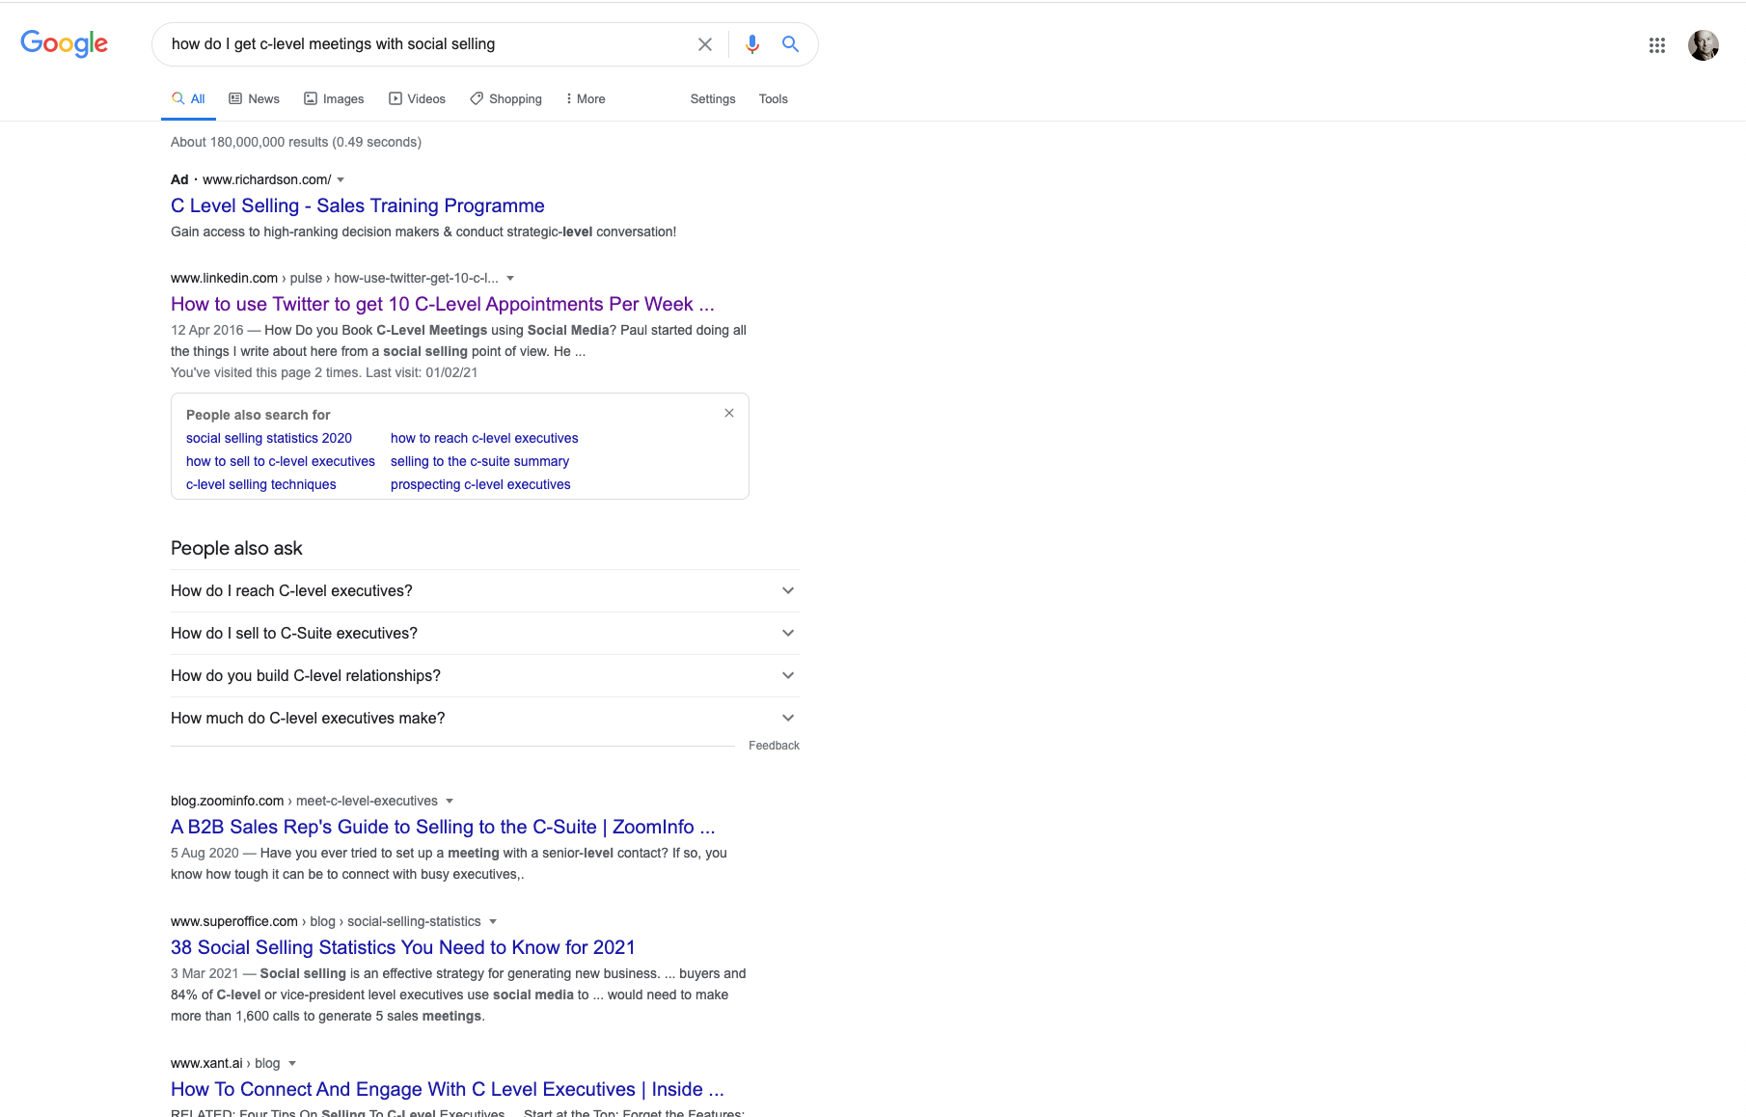Click the Feedback link under People also ask
Viewport: 1746px width, 1117px height.
tap(774, 746)
